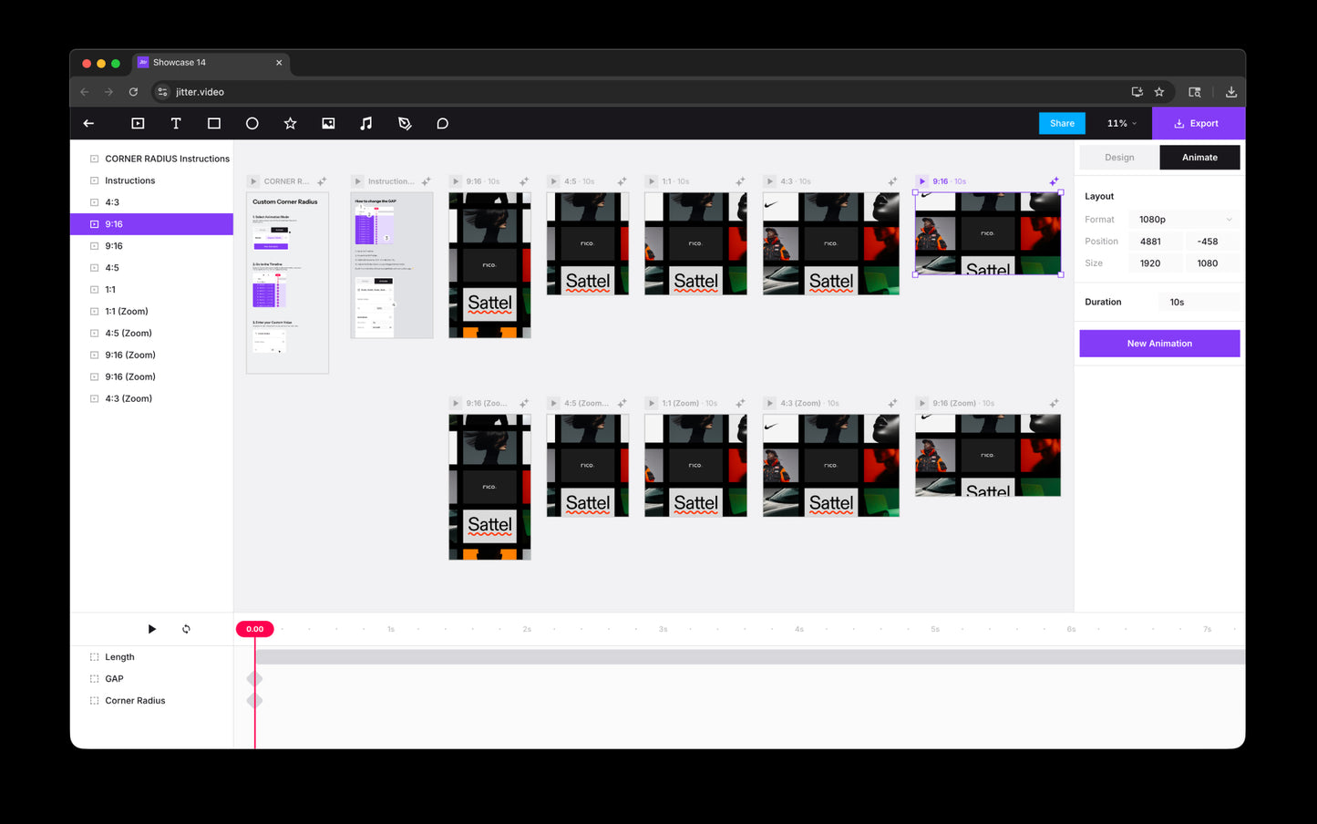Select the 1:1 (Zoom) artboard thumbnail
The width and height of the screenshot is (1317, 824).
point(695,466)
